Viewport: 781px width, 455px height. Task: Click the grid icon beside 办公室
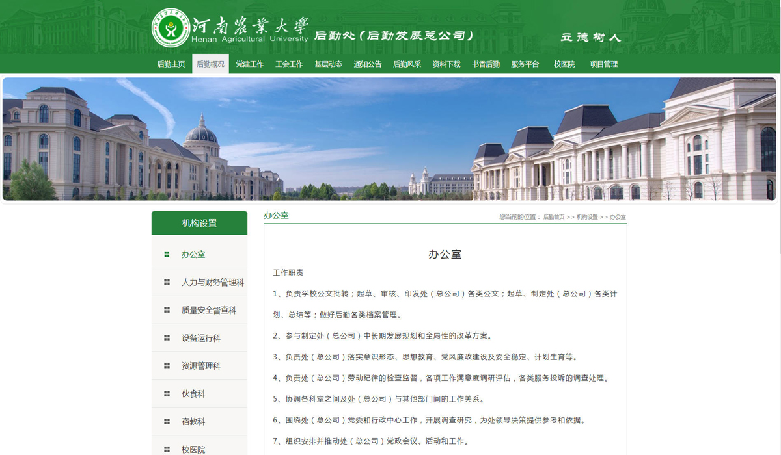click(x=167, y=254)
